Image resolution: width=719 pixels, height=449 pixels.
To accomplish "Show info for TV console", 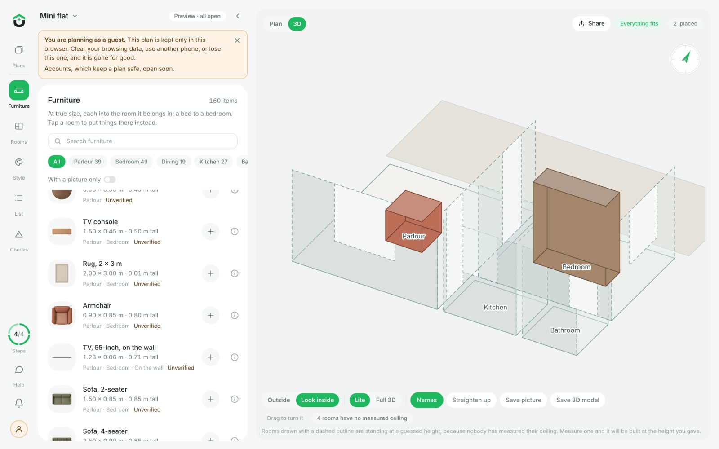I will pos(235,232).
